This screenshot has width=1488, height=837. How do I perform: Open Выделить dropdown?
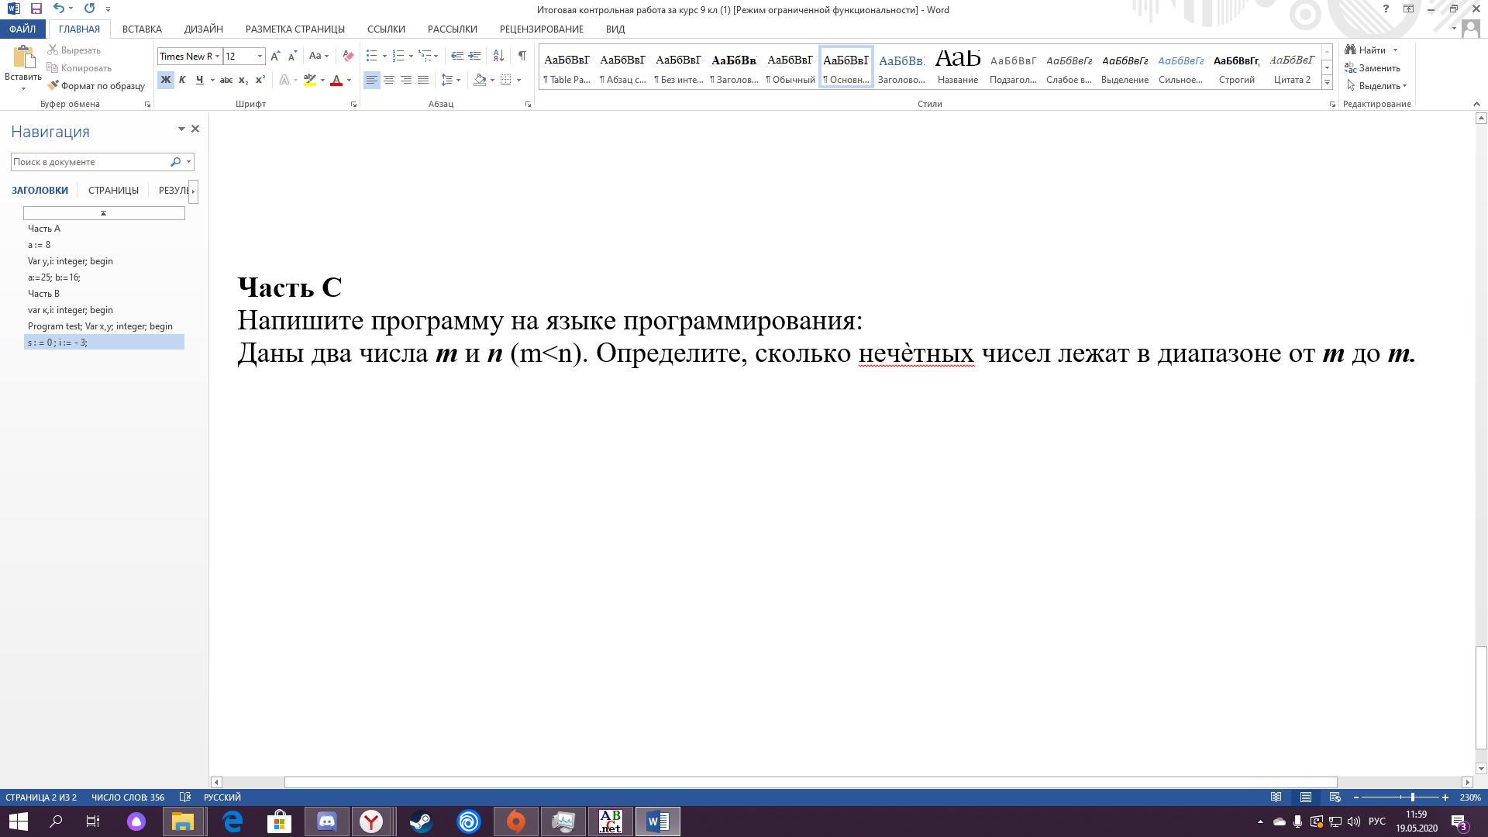coord(1378,86)
